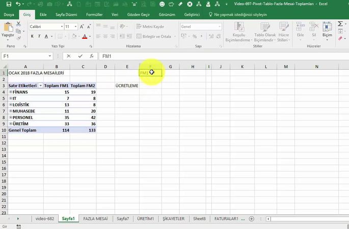Click the red Font Color A icon
This screenshot has width=349, height=229.
(85, 36)
